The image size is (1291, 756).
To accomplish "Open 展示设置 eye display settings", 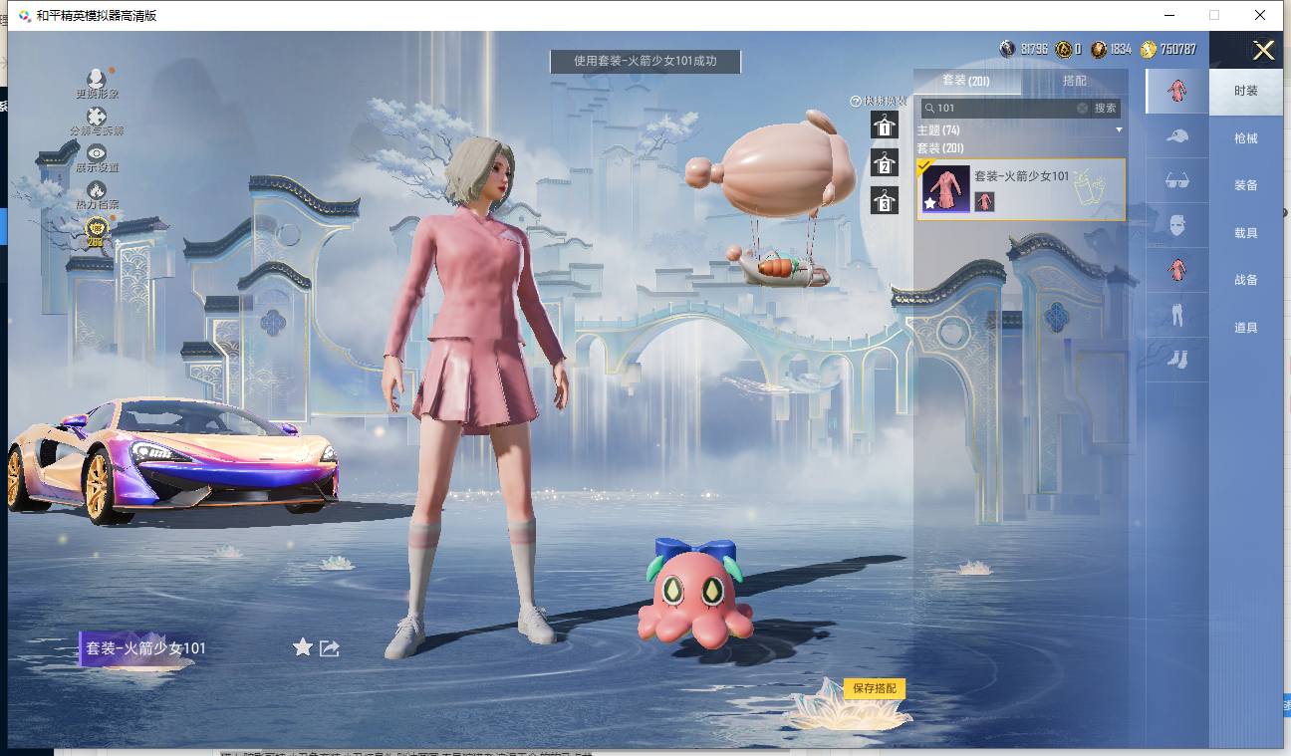I will (97, 153).
